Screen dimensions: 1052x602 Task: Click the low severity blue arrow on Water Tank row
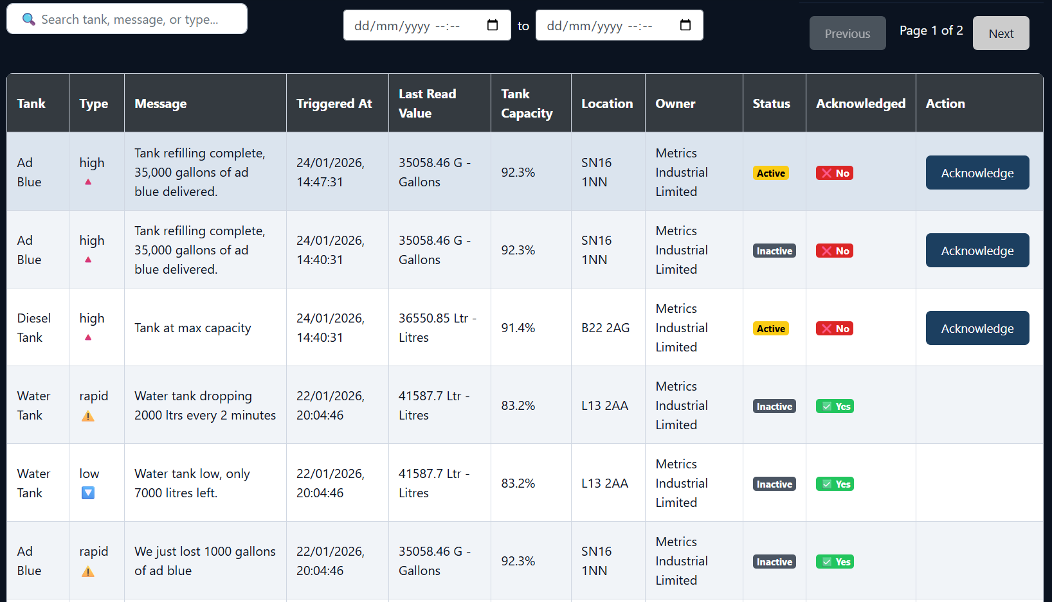pos(87,493)
